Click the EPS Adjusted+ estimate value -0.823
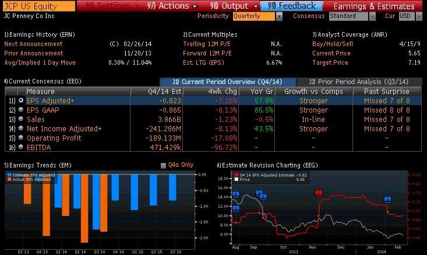The image size is (427, 255). [x=170, y=100]
